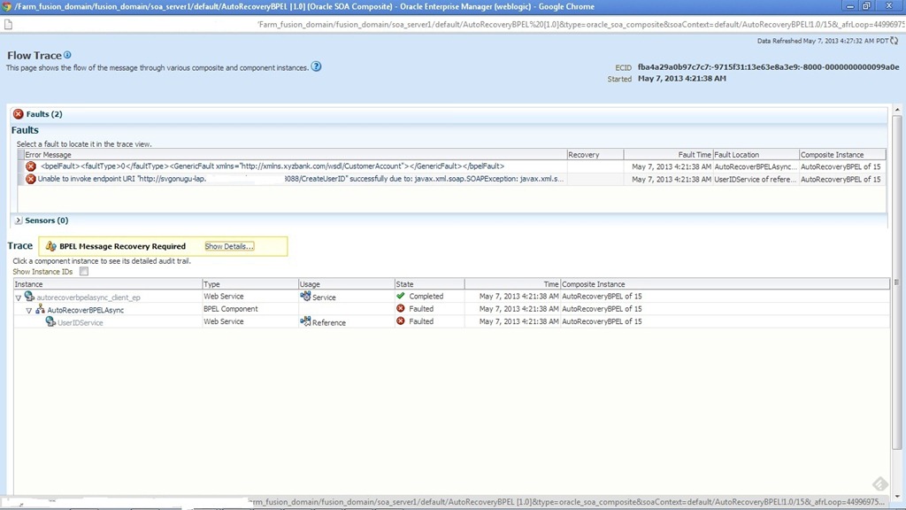
Task: Click the red error icon on bpelFault row
Action: [x=31, y=166]
